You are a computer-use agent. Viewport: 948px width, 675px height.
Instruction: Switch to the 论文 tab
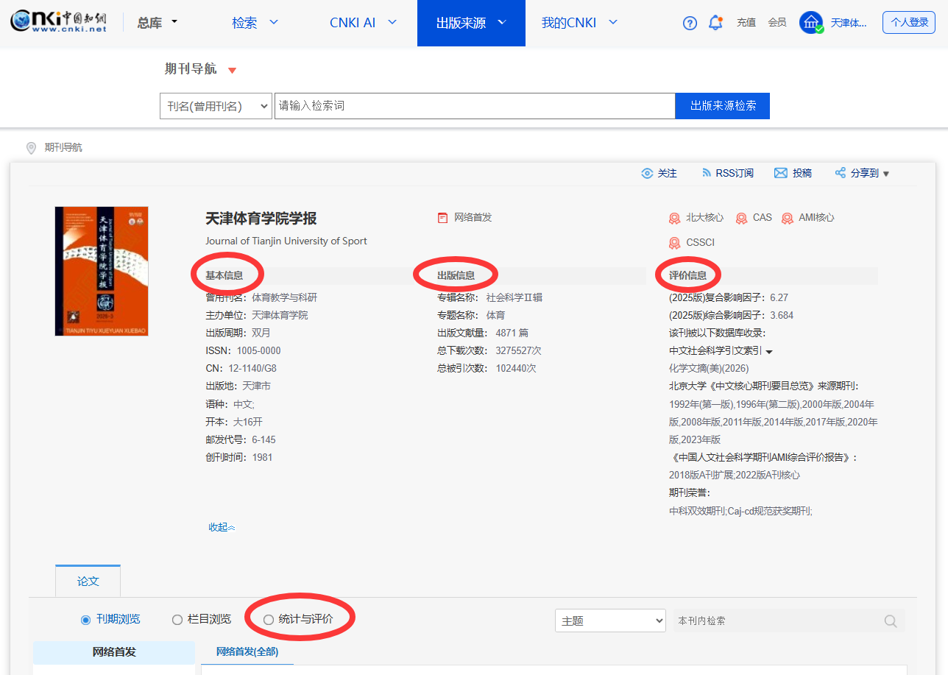88,581
